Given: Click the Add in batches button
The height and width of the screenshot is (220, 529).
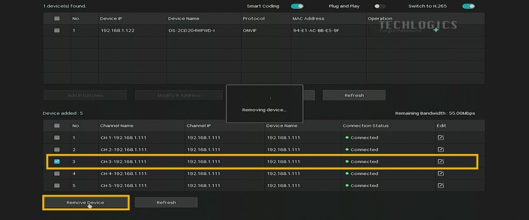Looking at the screenshot, I should (x=85, y=95).
